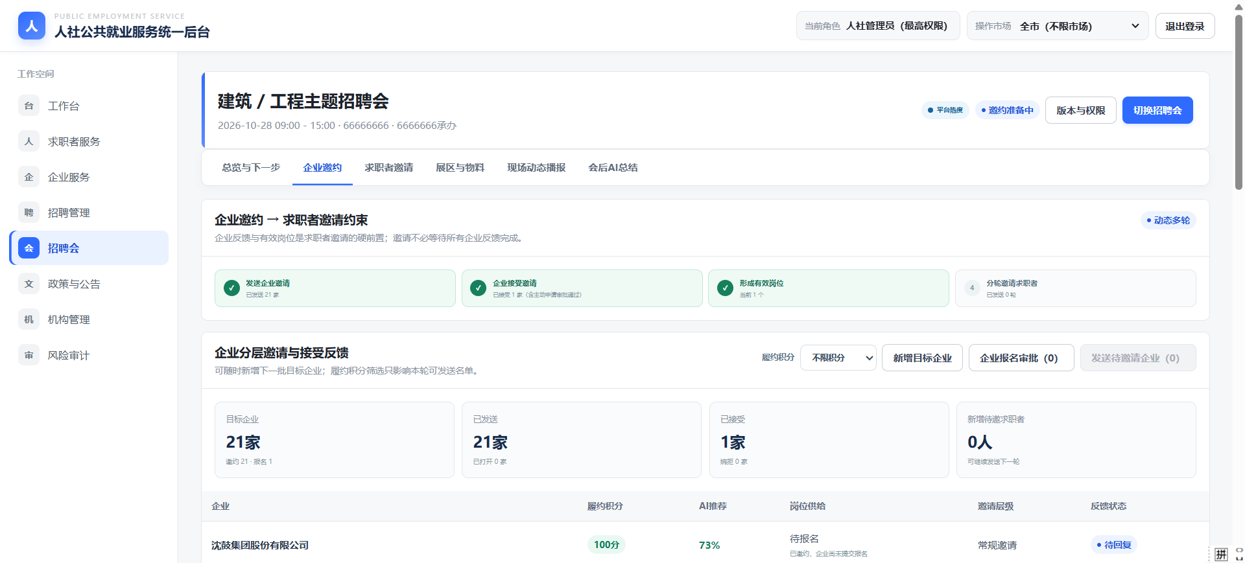Click the 机 icon beside 机构管理
Viewport: 1245px width, 563px height.
29,319
